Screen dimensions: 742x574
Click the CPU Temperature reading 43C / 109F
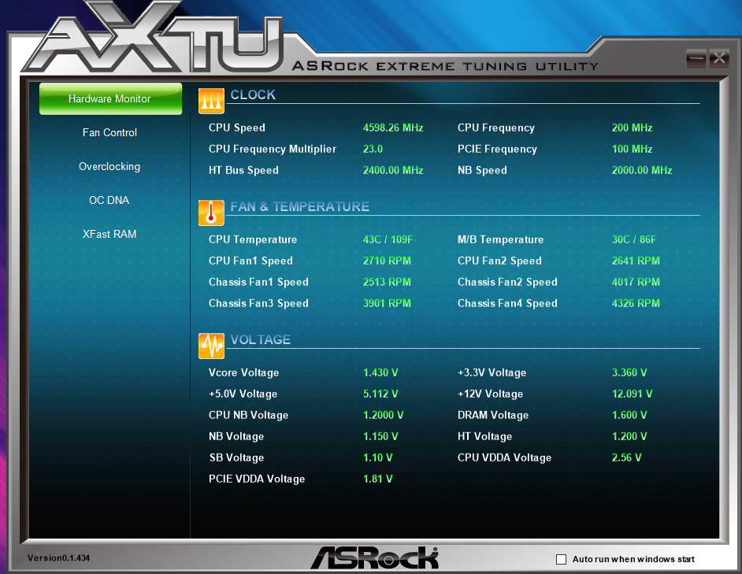tap(388, 239)
